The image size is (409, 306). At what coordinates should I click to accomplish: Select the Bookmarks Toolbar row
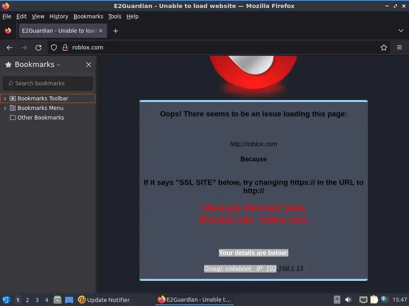tap(48, 99)
